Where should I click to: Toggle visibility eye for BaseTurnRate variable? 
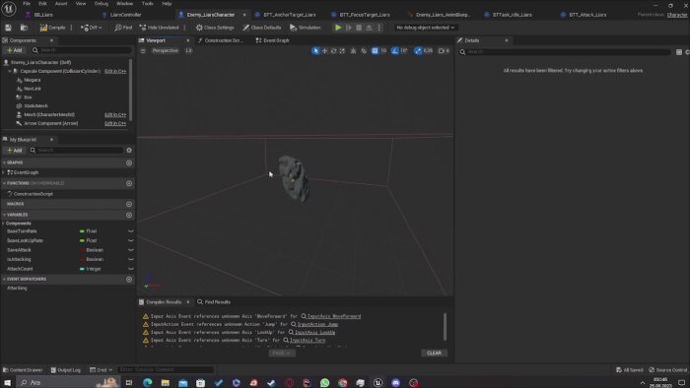[131, 231]
